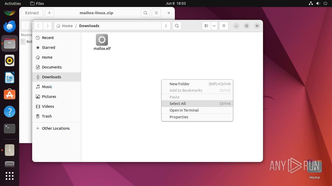
Task: Go back in archive manager window
Action: 25,25
